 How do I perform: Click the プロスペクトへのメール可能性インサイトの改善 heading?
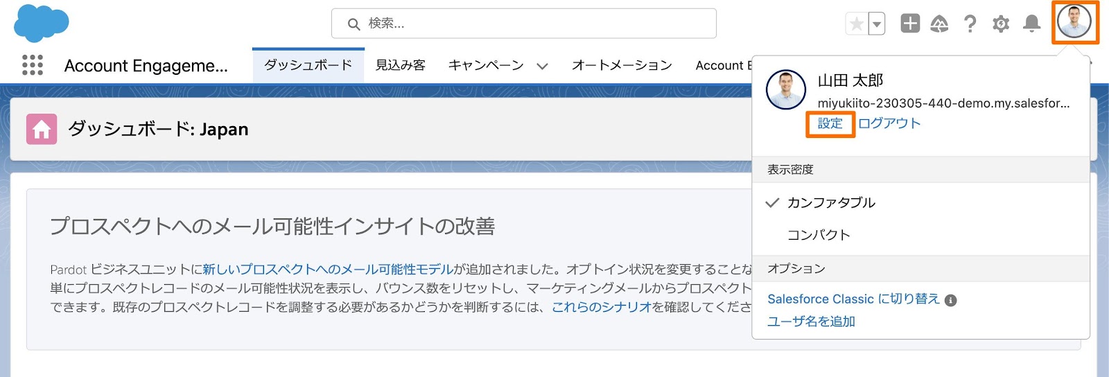pos(272,227)
